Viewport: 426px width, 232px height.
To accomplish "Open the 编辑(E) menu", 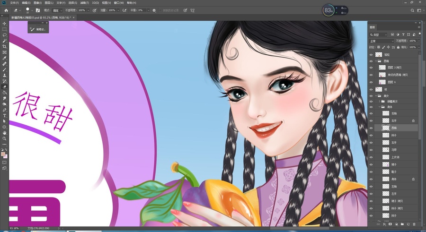I will pyautogui.click(x=26, y=3).
